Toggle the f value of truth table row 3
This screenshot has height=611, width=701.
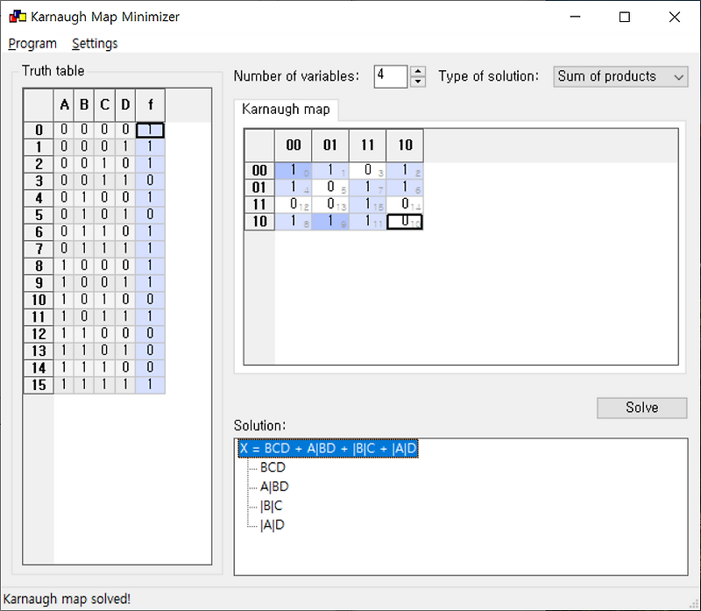tap(149, 181)
